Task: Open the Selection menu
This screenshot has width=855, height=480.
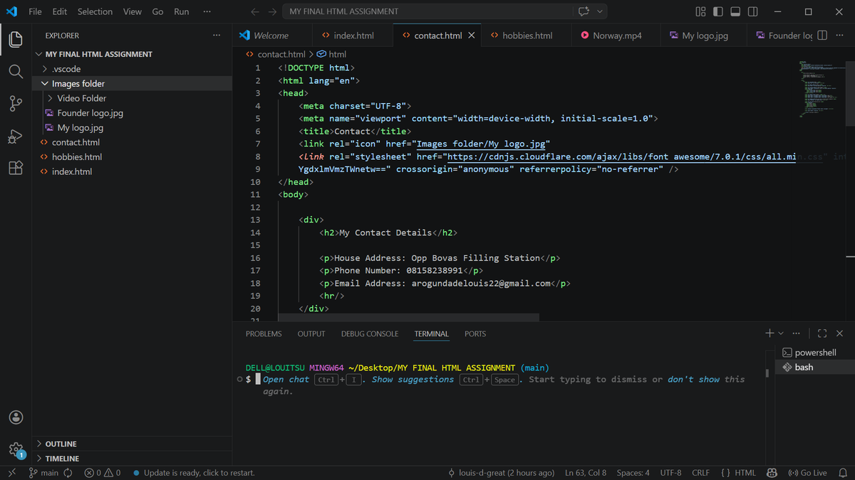Action: [x=95, y=11]
